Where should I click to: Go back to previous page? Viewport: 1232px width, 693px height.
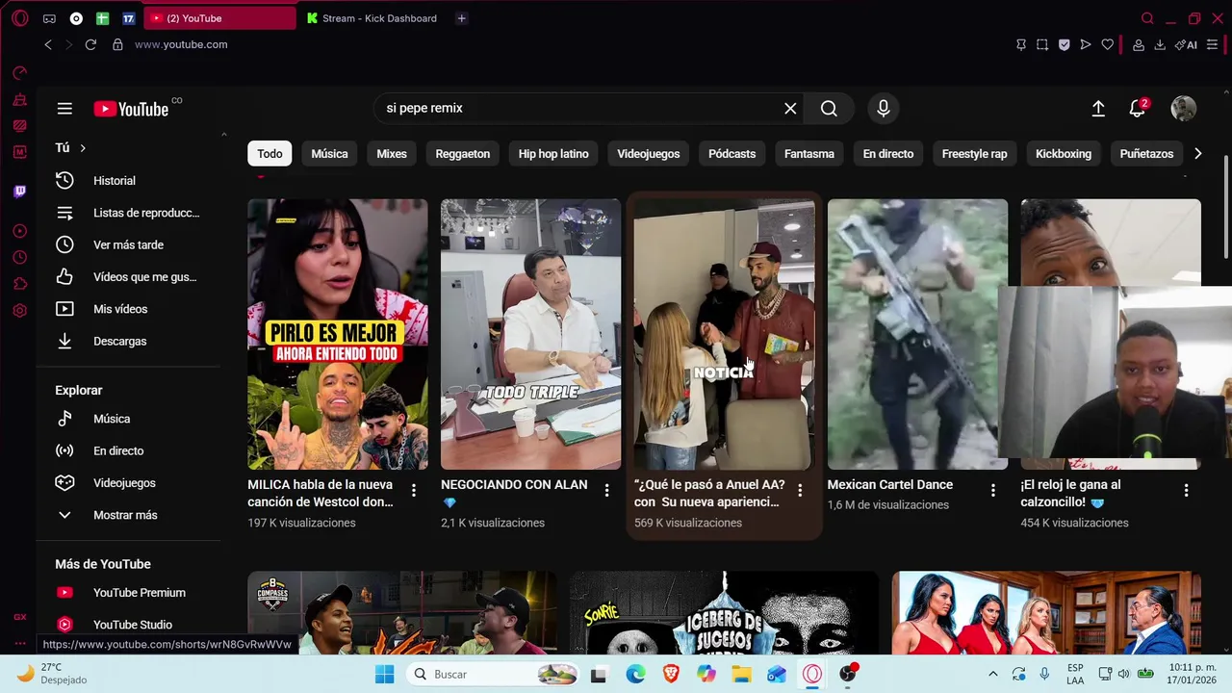pyautogui.click(x=48, y=44)
